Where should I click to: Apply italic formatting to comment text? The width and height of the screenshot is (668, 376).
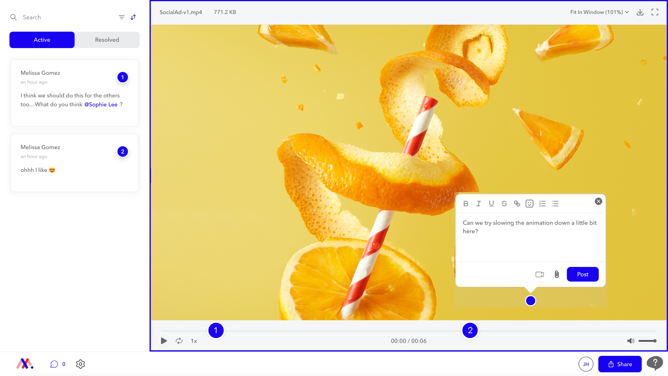pyautogui.click(x=478, y=204)
